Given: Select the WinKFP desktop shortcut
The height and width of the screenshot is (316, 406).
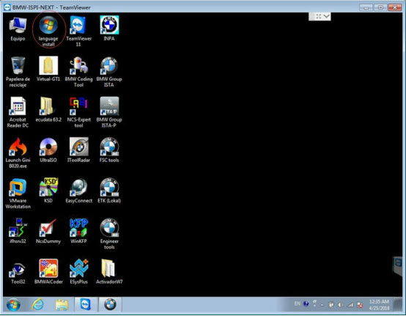Looking at the screenshot, I should pos(78,231).
